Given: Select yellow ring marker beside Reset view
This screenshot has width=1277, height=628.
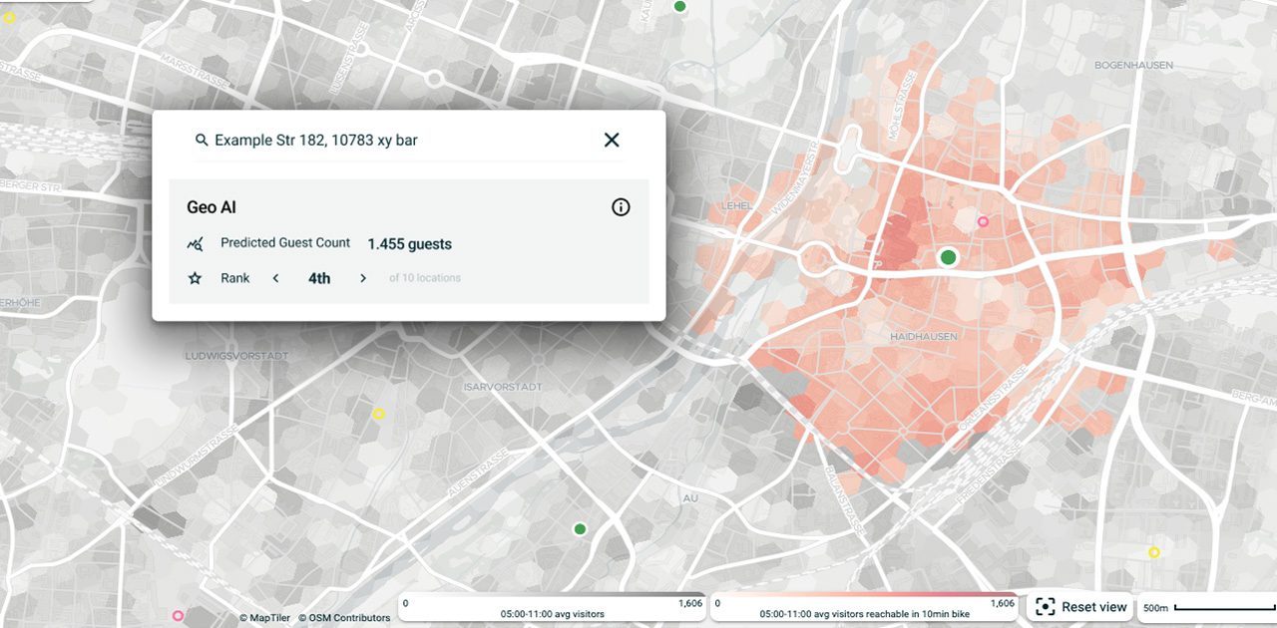Looking at the screenshot, I should pyautogui.click(x=1154, y=552).
